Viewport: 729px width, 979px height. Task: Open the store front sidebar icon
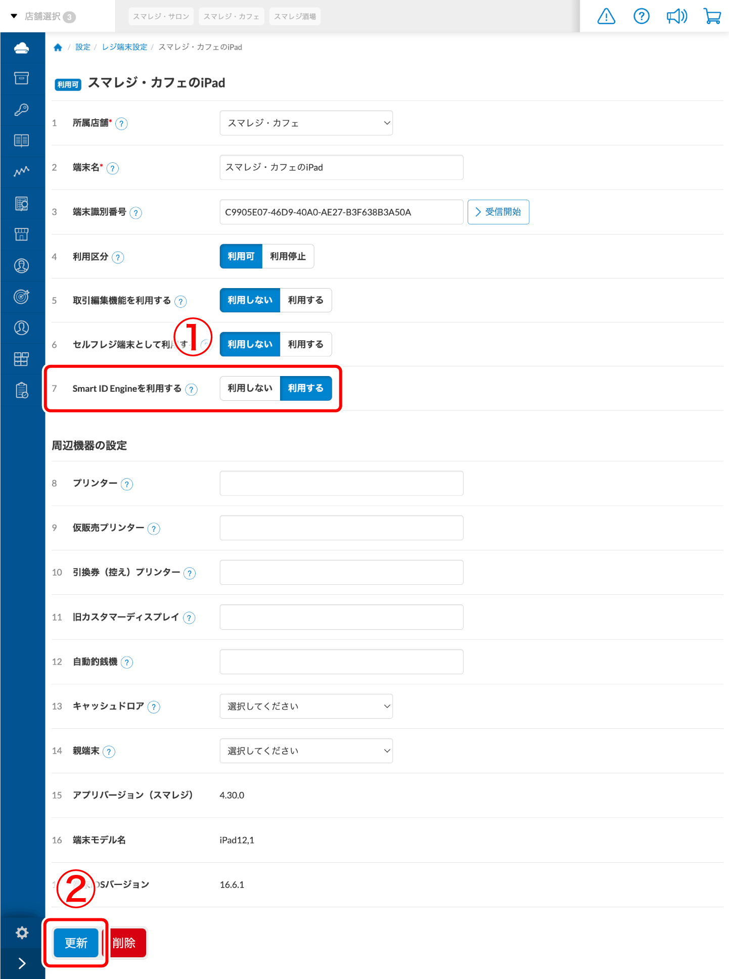pos(21,235)
